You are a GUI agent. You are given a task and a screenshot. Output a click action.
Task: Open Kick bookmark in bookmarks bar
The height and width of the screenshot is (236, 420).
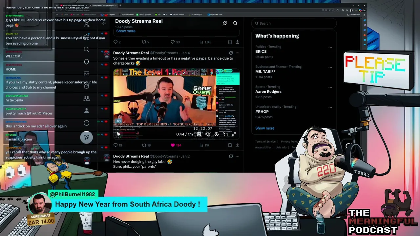158,14
